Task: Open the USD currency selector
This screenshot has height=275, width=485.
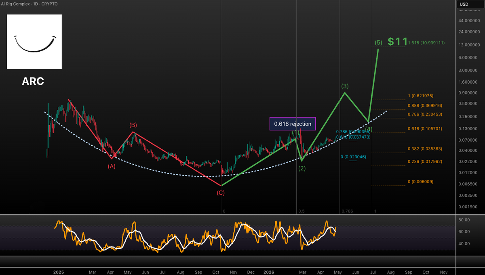Action: click(471, 4)
